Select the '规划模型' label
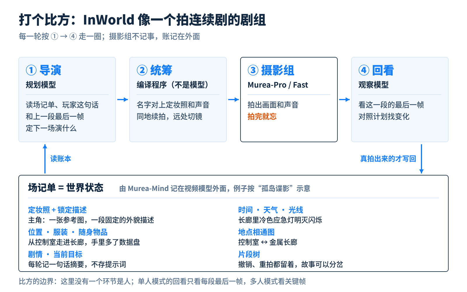The height and width of the screenshot is (292, 467). point(41,85)
